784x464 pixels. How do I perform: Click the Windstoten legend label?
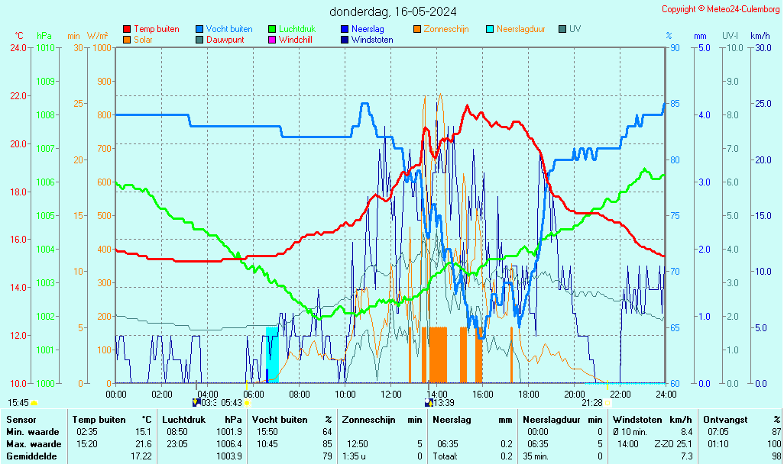tap(372, 40)
